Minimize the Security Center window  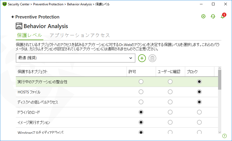[201, 4]
